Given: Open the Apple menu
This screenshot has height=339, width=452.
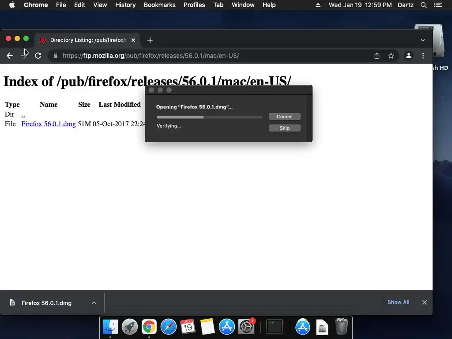Looking at the screenshot, I should pos(12,5).
